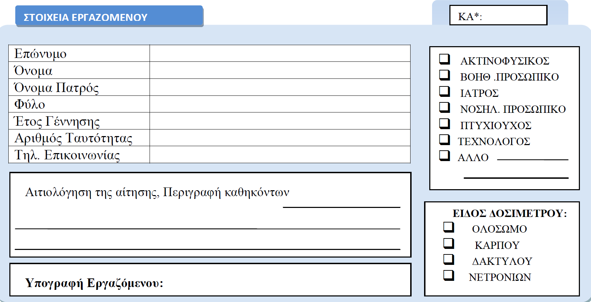This screenshot has width=591, height=302.
Task: Click the Τηλ. Επικοινωνίας label
Action: (x=67, y=155)
